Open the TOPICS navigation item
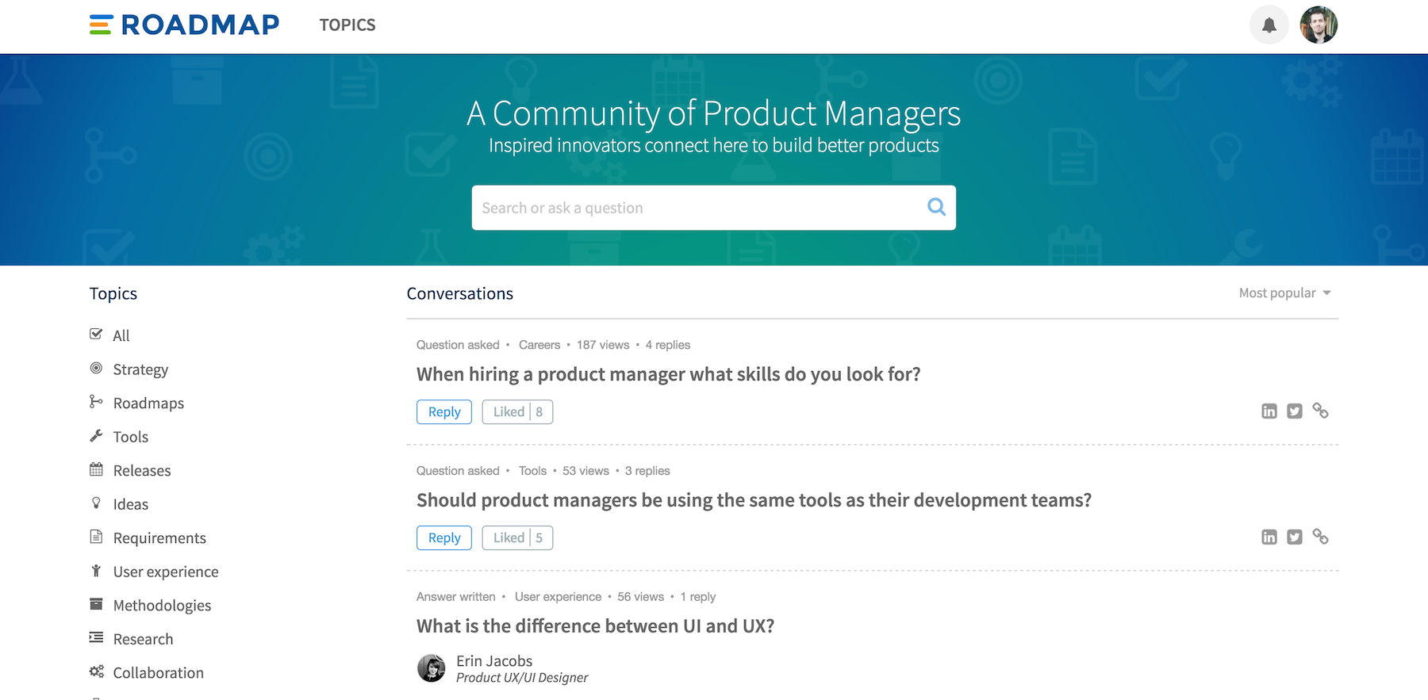This screenshot has height=700, width=1428. pos(347,25)
